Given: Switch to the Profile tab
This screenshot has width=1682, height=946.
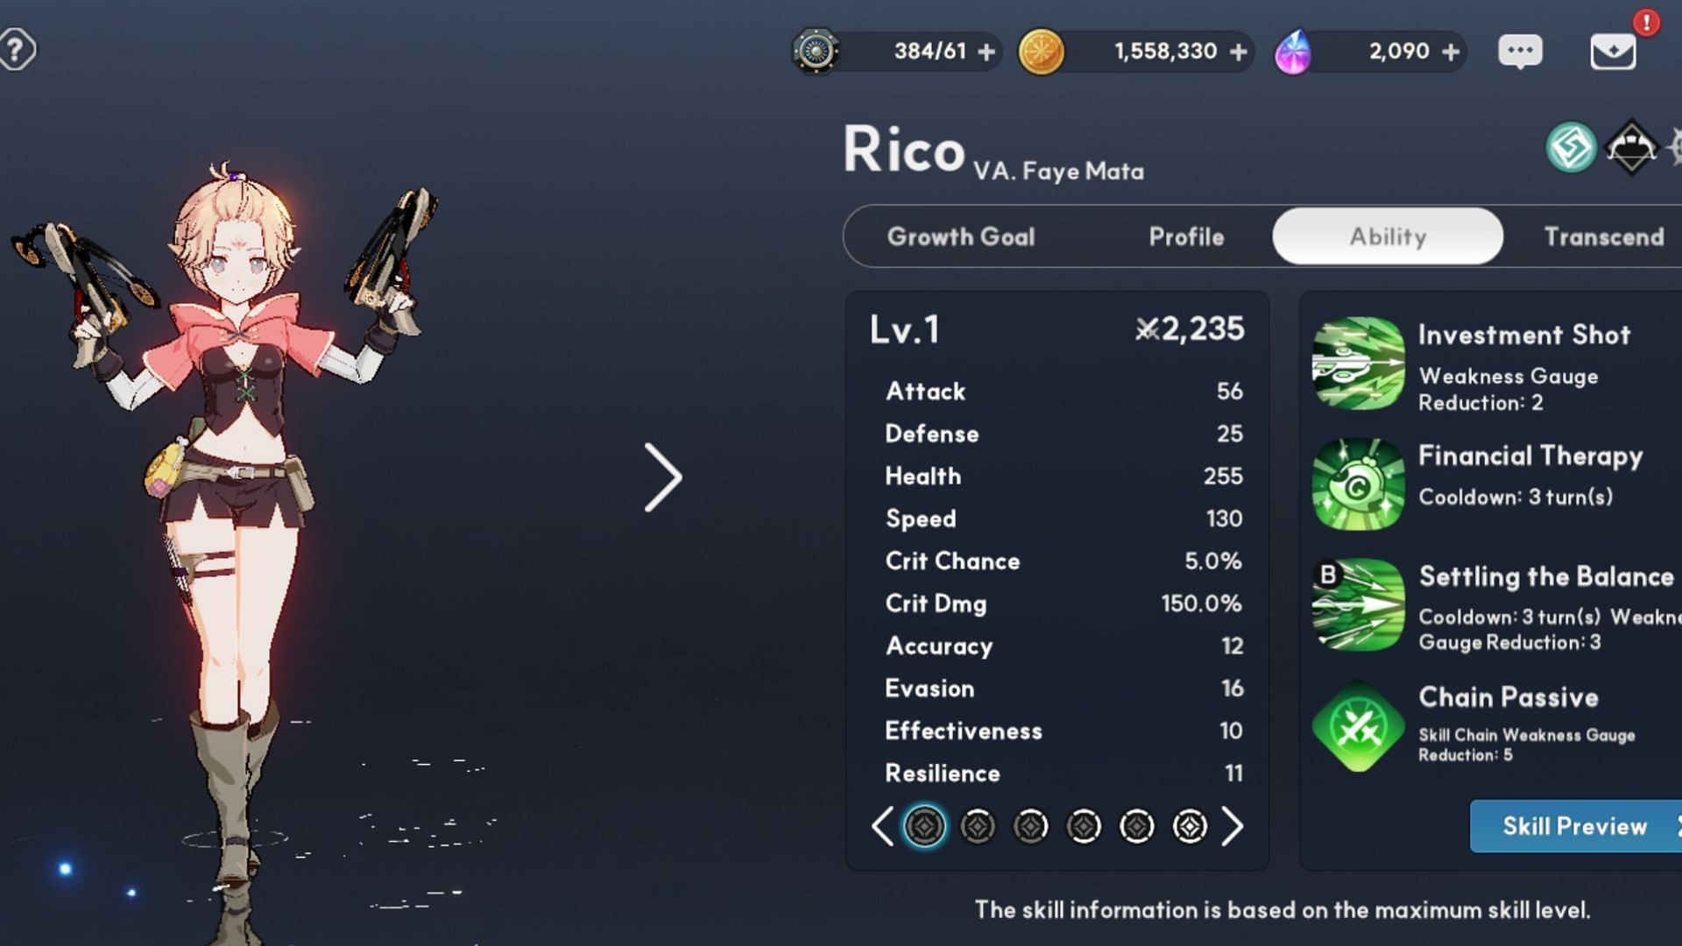Looking at the screenshot, I should click(x=1185, y=236).
